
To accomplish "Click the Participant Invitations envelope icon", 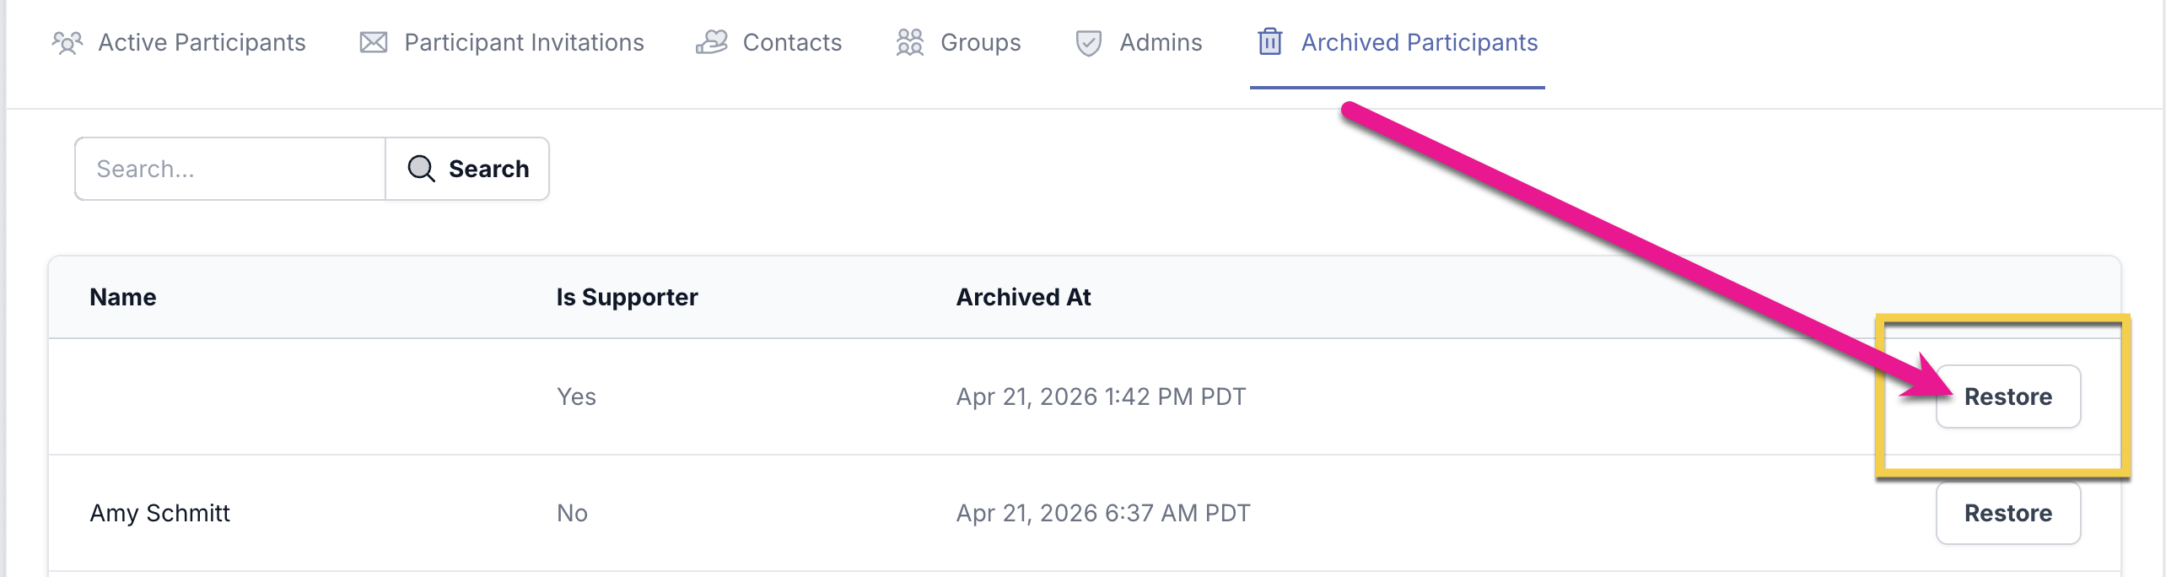I will pyautogui.click(x=373, y=42).
